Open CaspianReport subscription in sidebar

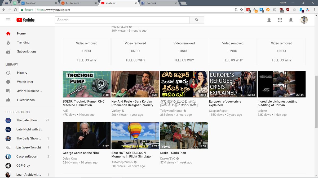point(27,156)
